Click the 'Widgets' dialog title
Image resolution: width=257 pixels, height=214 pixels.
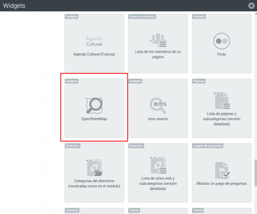point(14,6)
